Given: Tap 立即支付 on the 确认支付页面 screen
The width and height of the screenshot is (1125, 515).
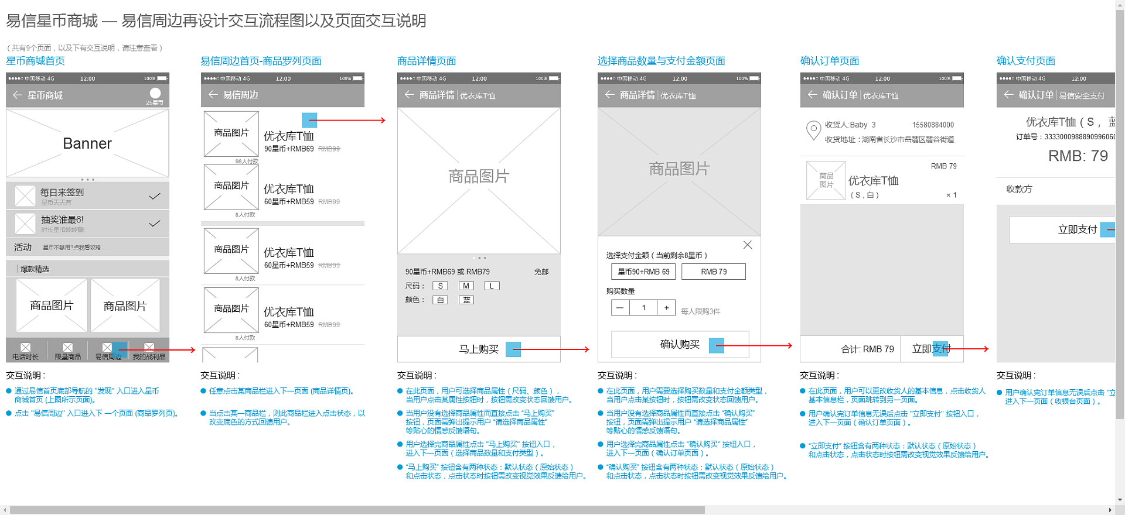Looking at the screenshot, I should 1062,229.
